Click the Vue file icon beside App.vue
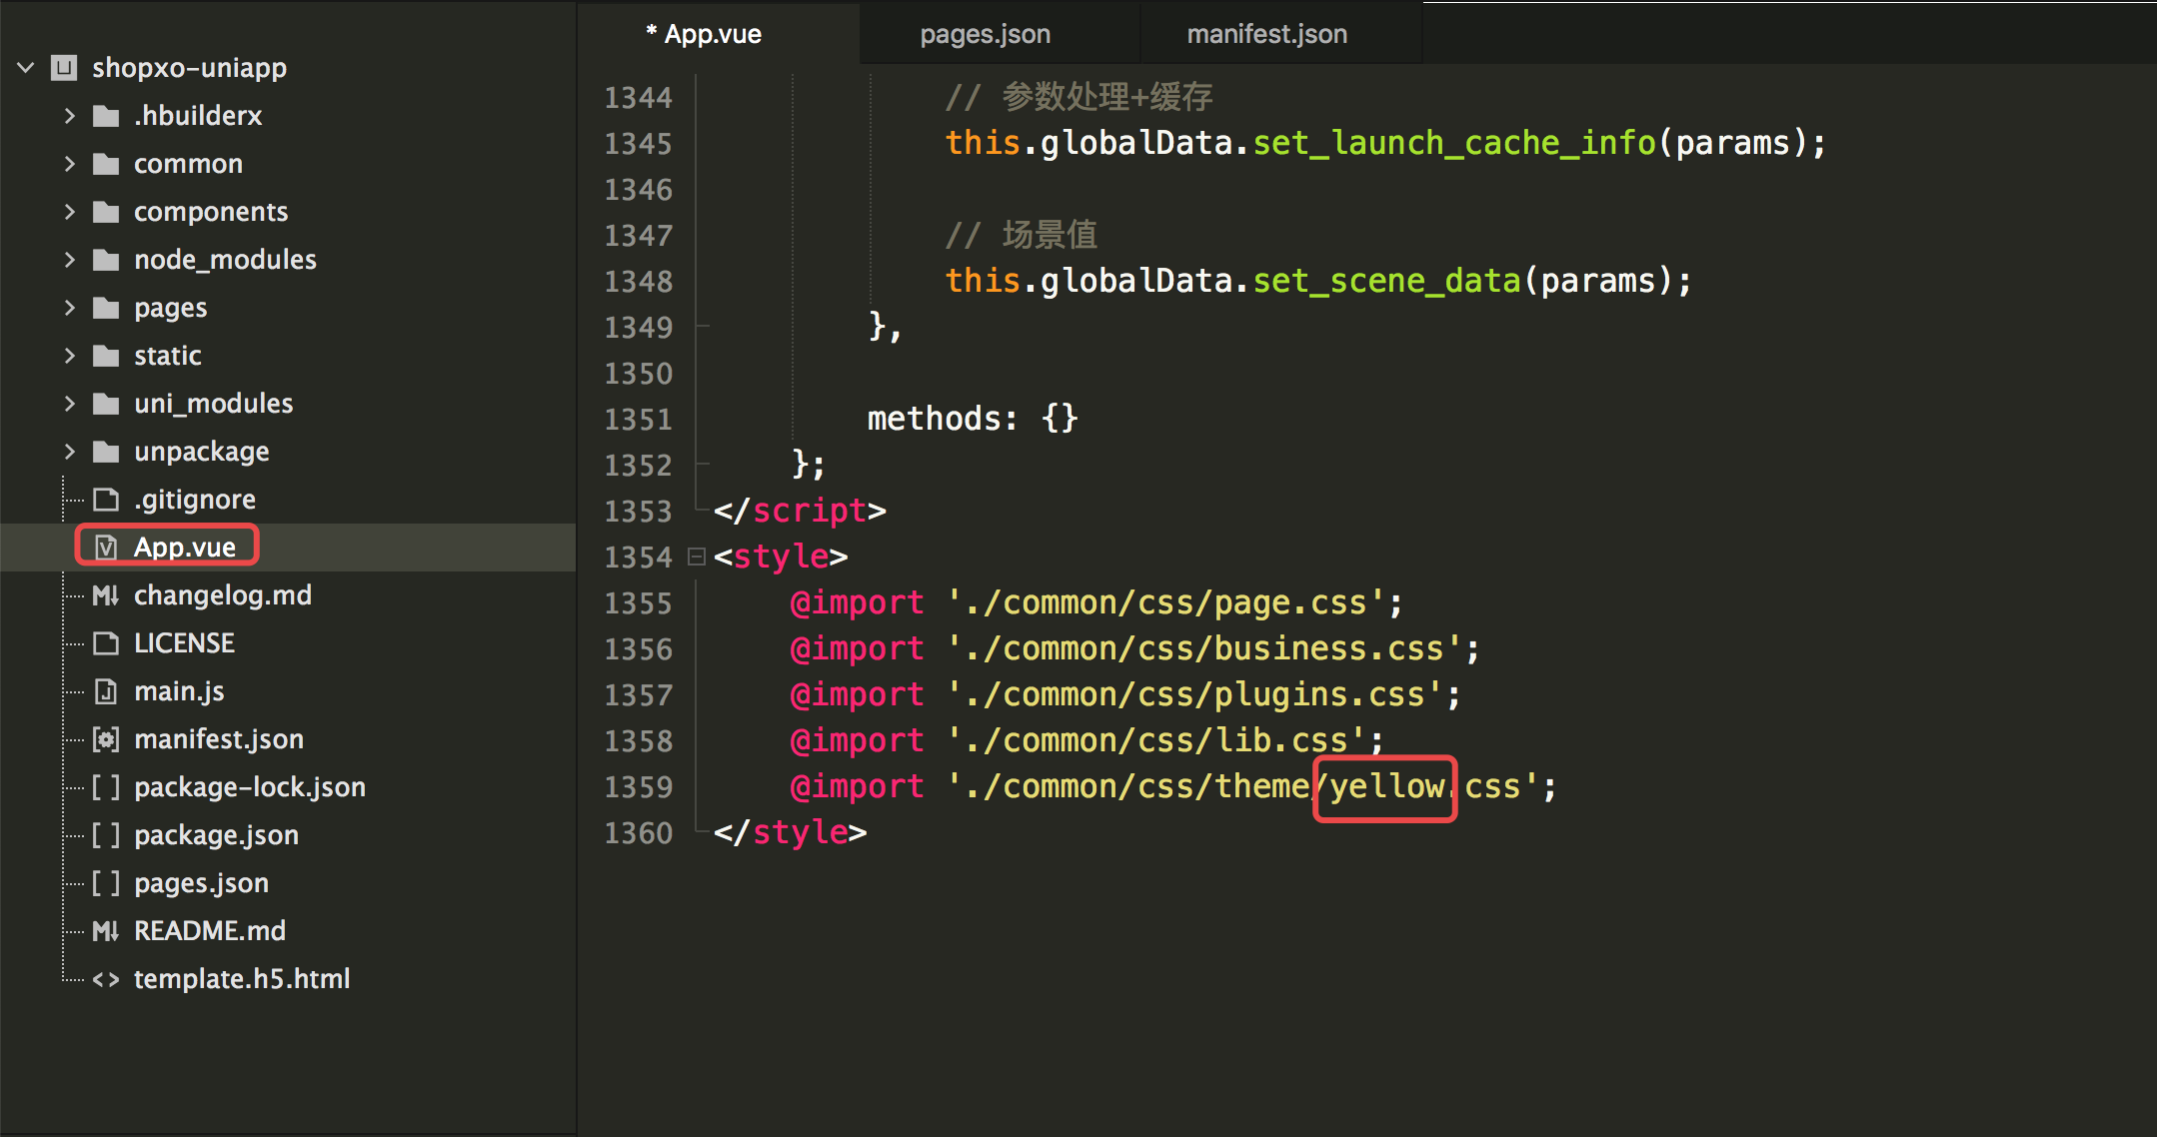Screen dimensions: 2157x1137 pyautogui.click(x=106, y=548)
